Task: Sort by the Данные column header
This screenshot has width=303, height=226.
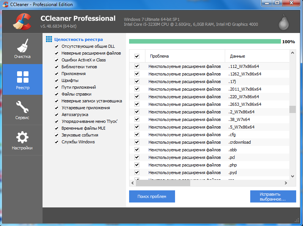Action: coord(257,56)
